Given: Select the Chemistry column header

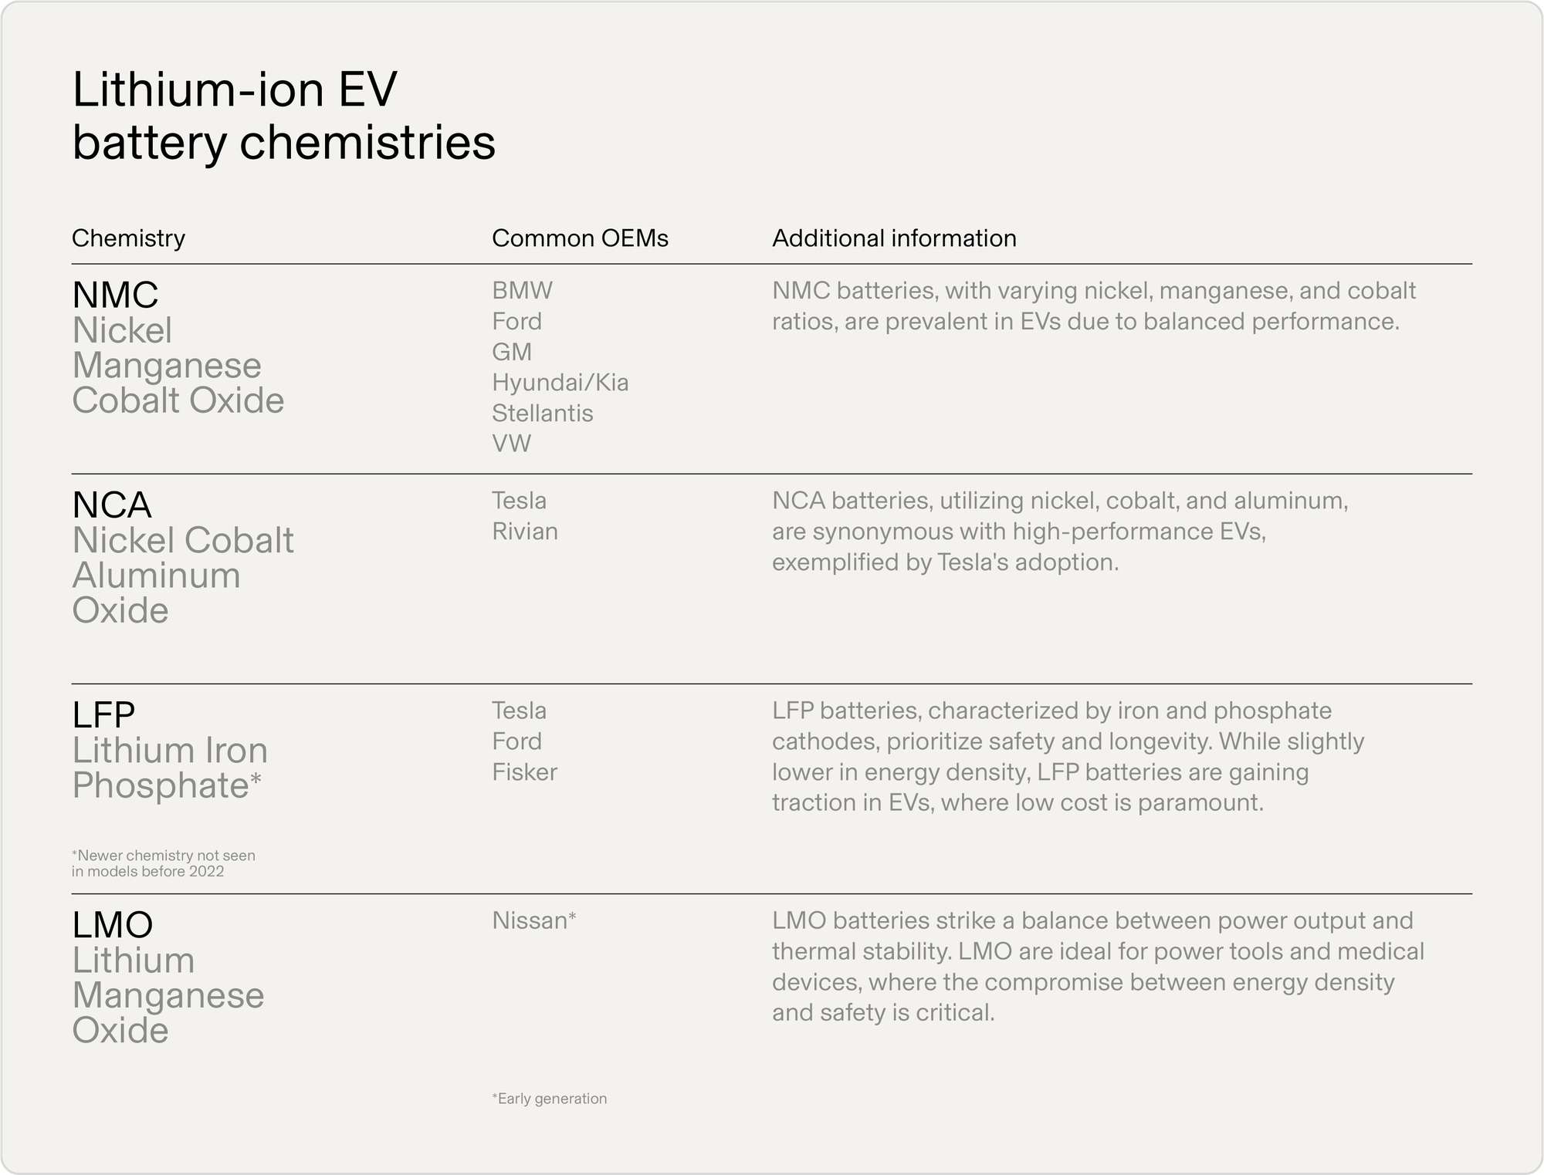Looking at the screenshot, I should 128,238.
